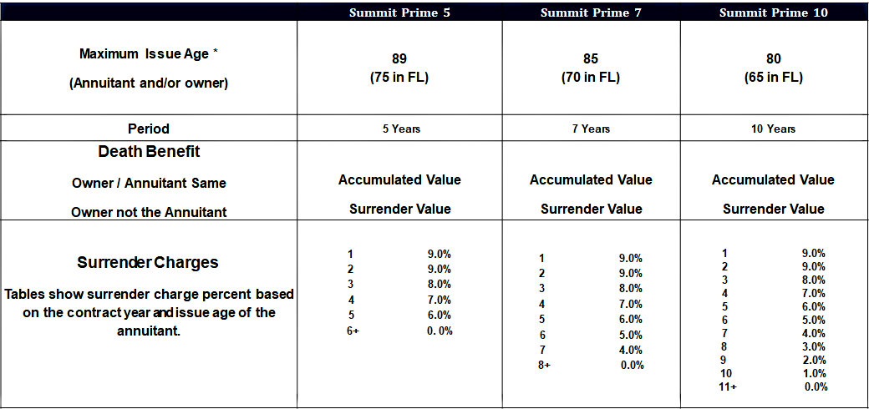This screenshot has width=869, height=409.
Task: Click the 10 Years period cell
Action: coord(773,129)
